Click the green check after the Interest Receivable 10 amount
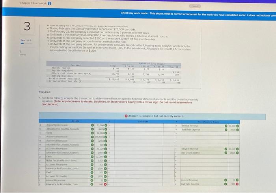Viewport: 276px width, 193px height. pyautogui.click(x=105, y=180)
